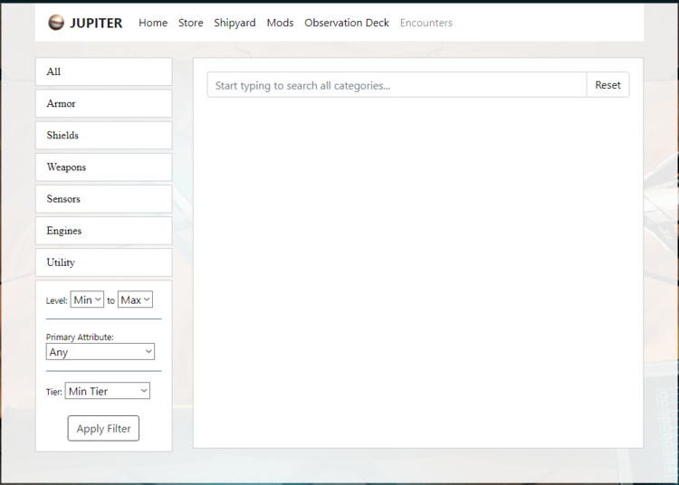
Task: Select the Sensors category
Action: coord(103,199)
